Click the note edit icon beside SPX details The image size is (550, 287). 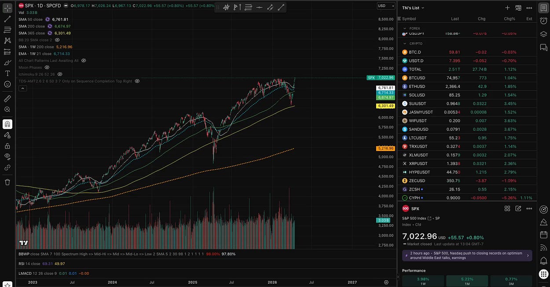(518, 209)
